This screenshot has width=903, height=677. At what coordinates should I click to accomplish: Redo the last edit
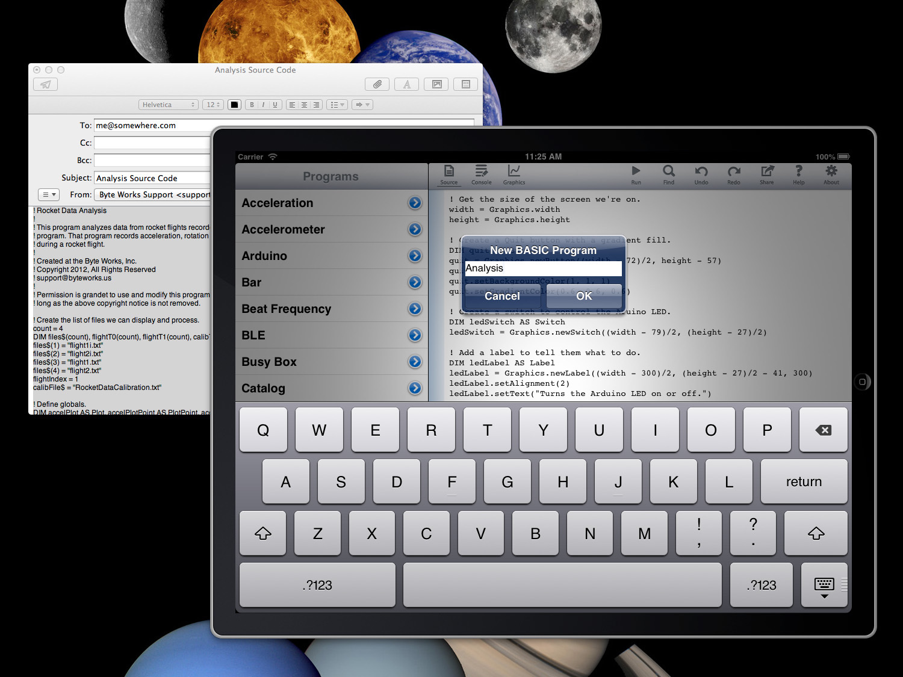(734, 175)
